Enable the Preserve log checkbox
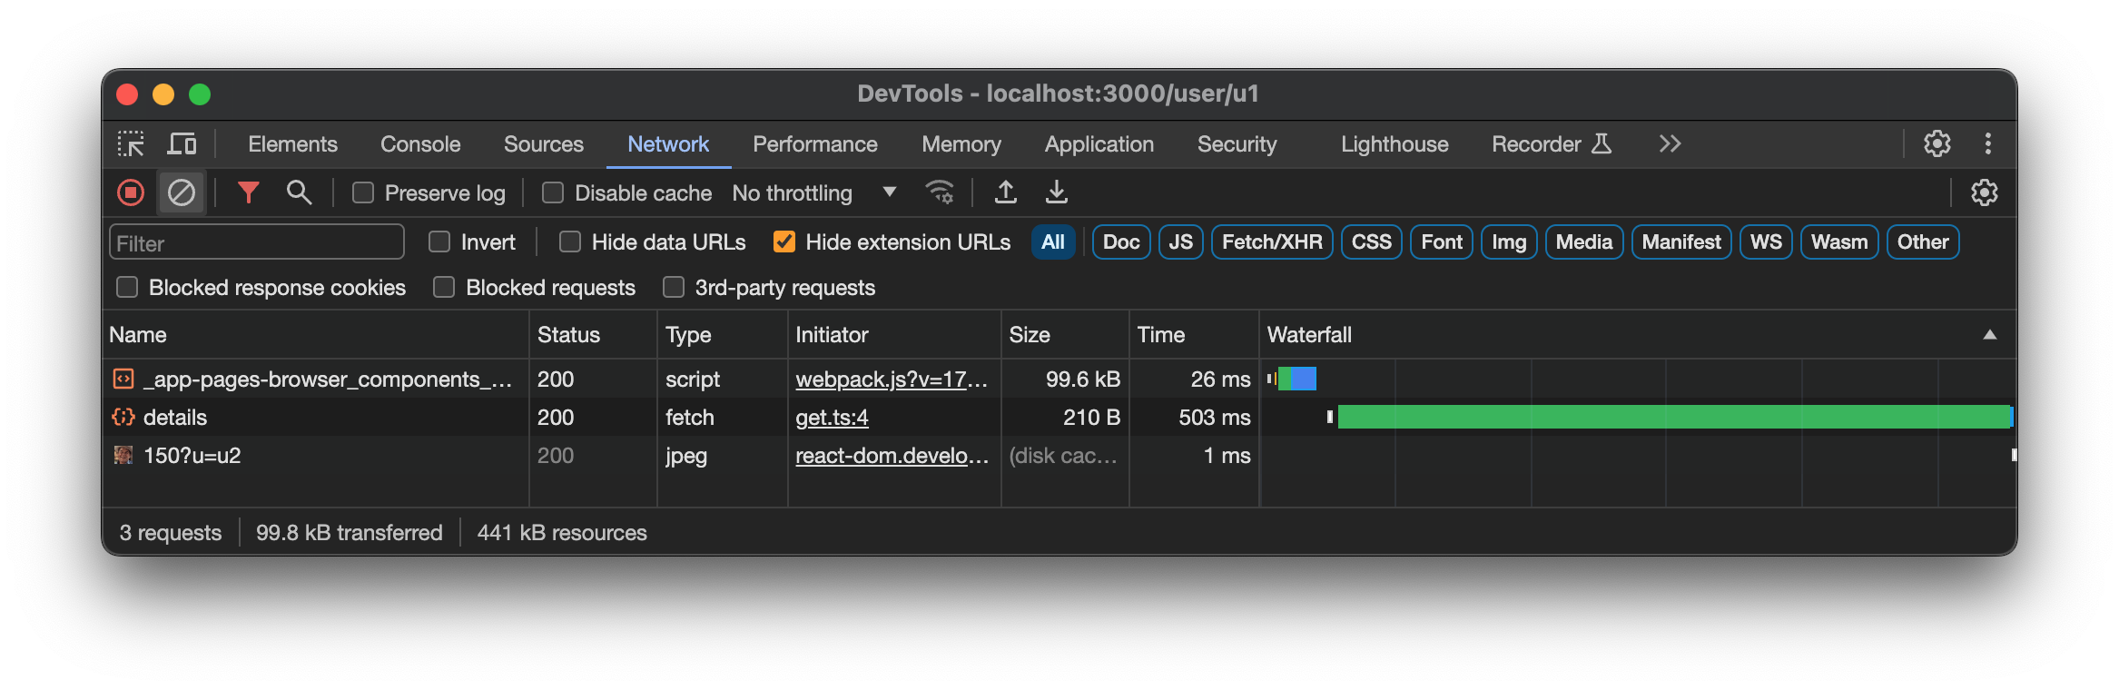This screenshot has width=2119, height=690. tap(363, 193)
